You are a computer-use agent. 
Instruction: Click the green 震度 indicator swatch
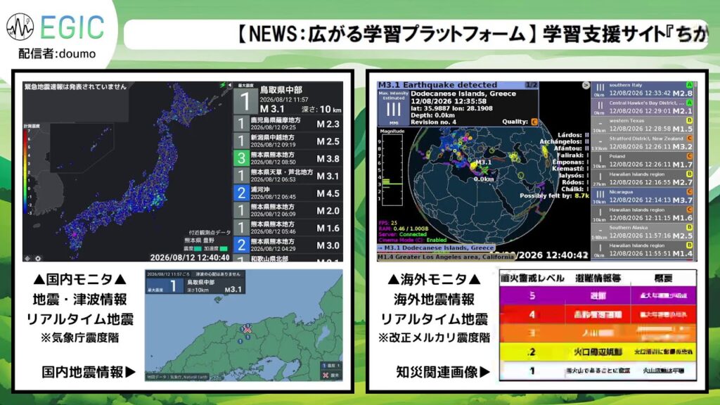198,248
